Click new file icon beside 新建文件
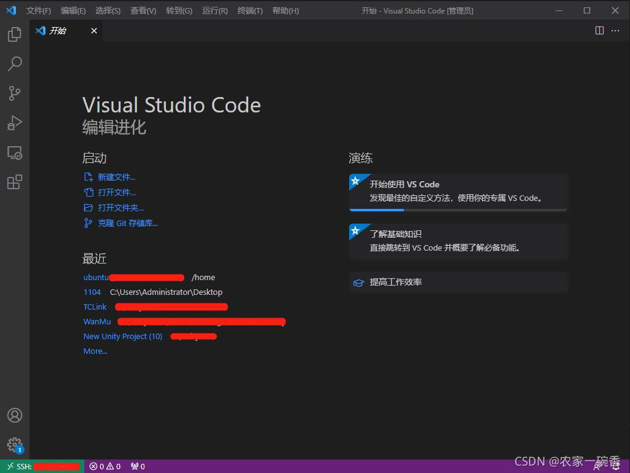Screen dimensions: 630x473 click(89, 177)
